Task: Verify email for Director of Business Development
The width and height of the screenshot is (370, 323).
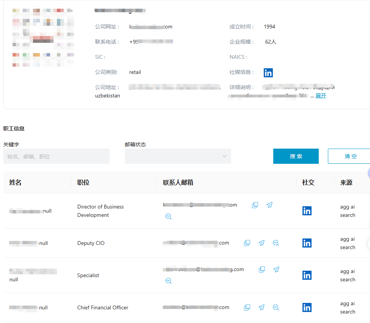Action: [x=168, y=216]
